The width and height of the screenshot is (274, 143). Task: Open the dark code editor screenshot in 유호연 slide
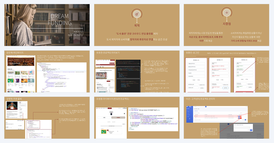coord(128,76)
